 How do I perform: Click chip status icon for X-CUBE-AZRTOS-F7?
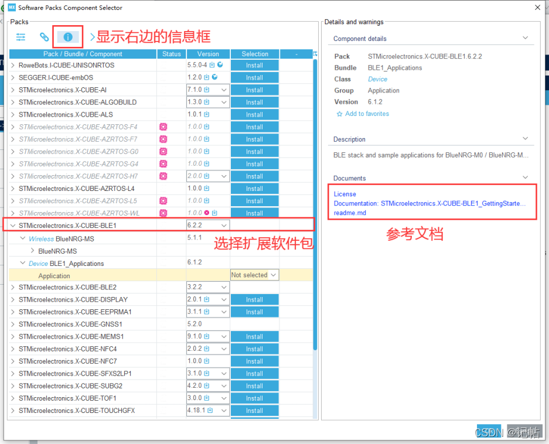point(163,139)
